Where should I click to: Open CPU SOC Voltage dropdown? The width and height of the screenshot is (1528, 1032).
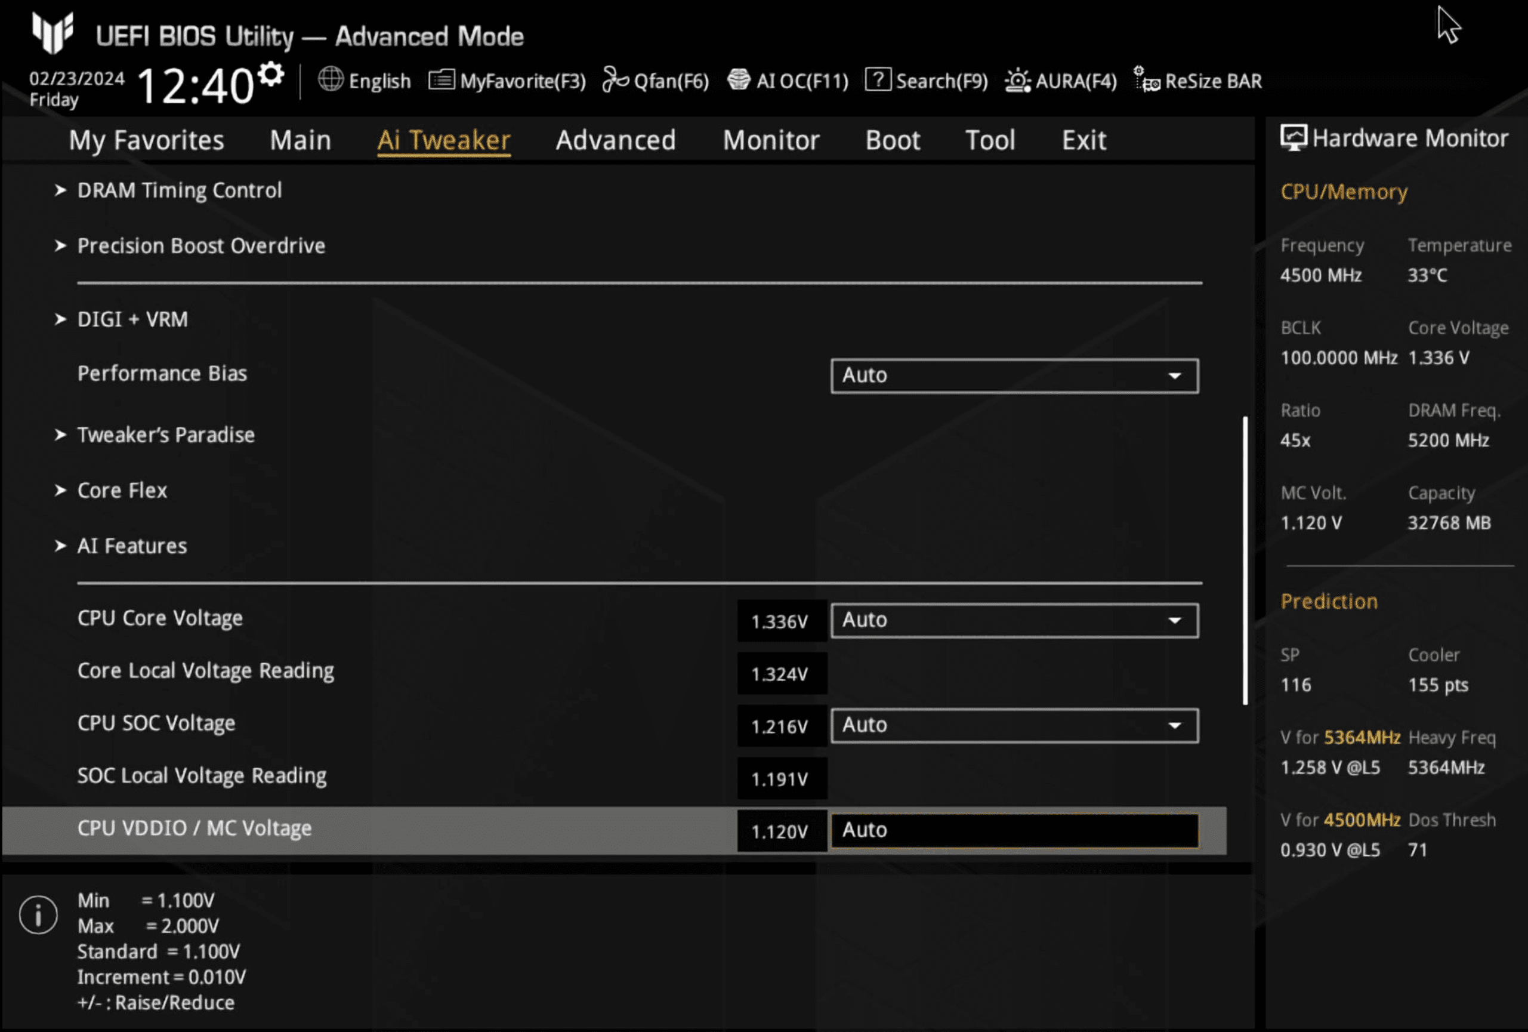(x=1014, y=725)
